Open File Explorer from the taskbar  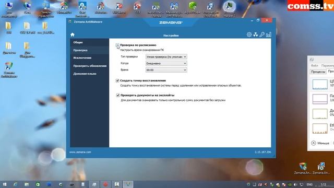[27, 184]
